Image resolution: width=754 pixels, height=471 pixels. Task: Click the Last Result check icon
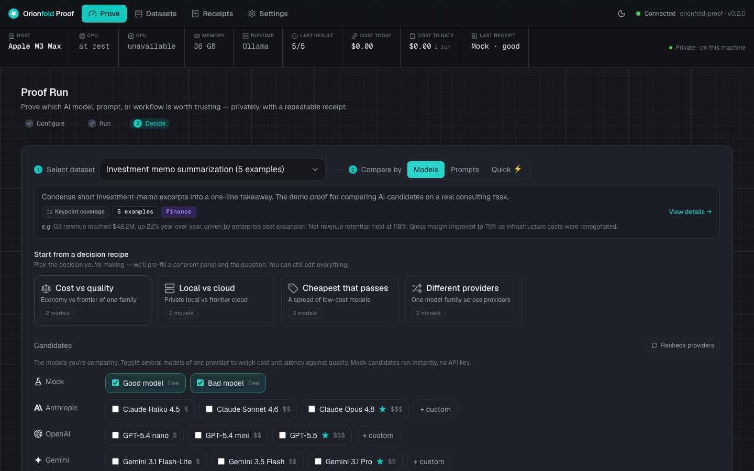tap(295, 36)
